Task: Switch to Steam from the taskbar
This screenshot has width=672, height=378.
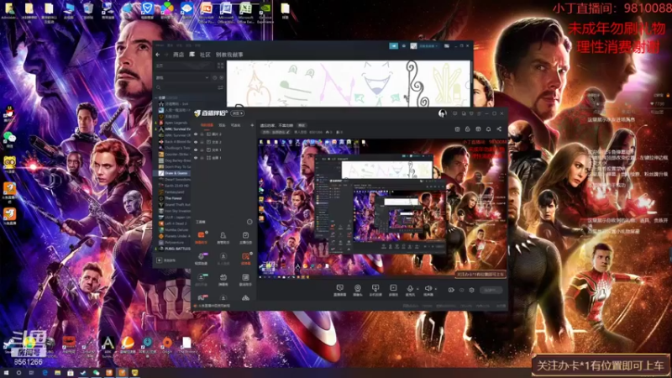Action: click(x=83, y=373)
